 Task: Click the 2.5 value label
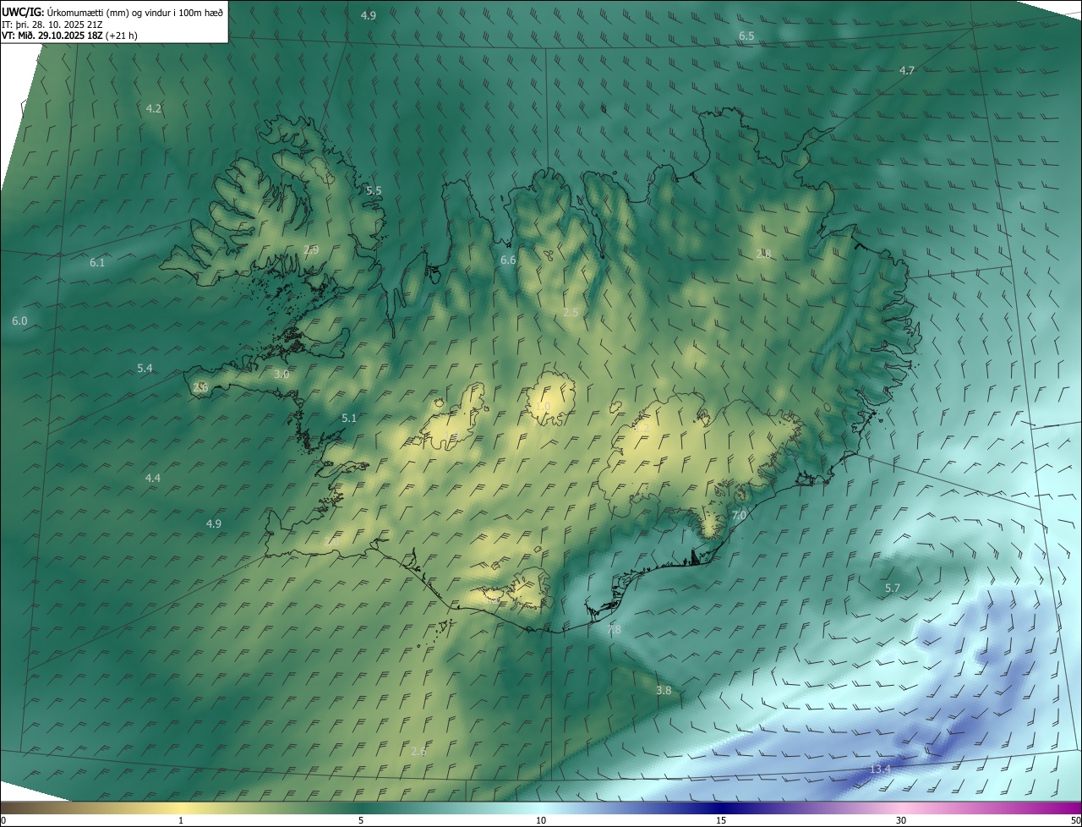click(571, 312)
